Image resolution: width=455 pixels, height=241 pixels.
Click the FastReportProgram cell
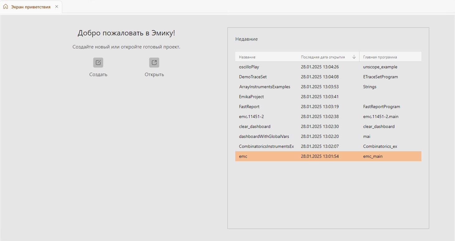click(382, 107)
